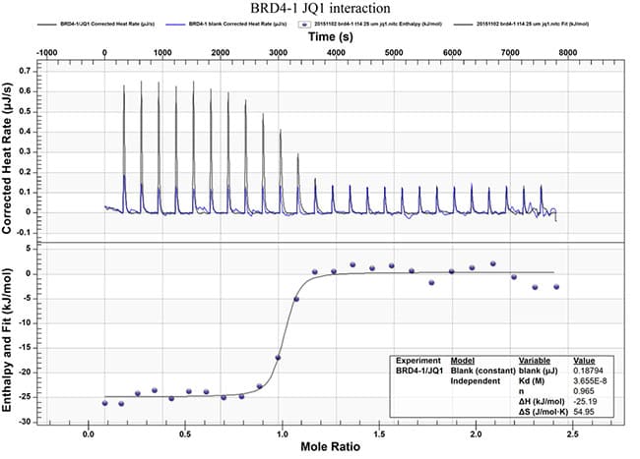The image size is (640, 459).
Task: Select the ΔS value 54.95 in table
Action: pyautogui.click(x=585, y=411)
